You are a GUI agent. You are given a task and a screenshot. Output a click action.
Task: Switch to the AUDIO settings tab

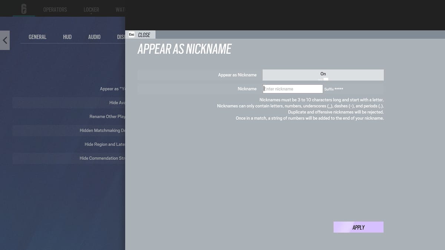[94, 37]
